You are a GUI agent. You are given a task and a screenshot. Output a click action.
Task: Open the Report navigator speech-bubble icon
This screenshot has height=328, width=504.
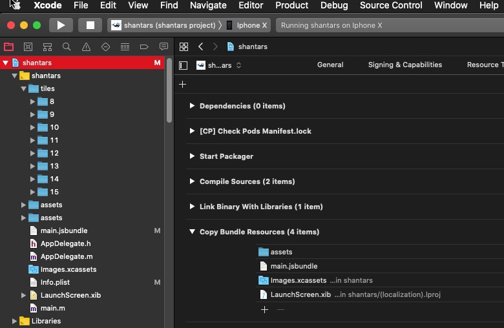point(163,46)
